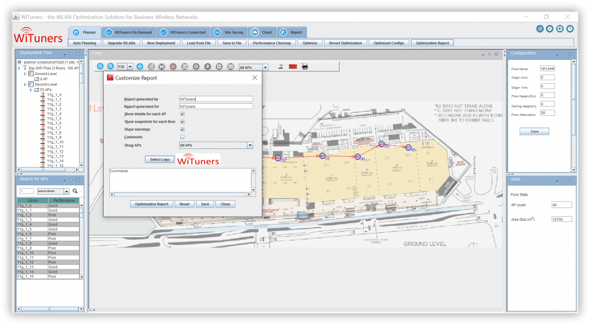Click the red grid circle toolbar icon
Image resolution: width=590 pixels, height=325 pixels.
[173, 66]
